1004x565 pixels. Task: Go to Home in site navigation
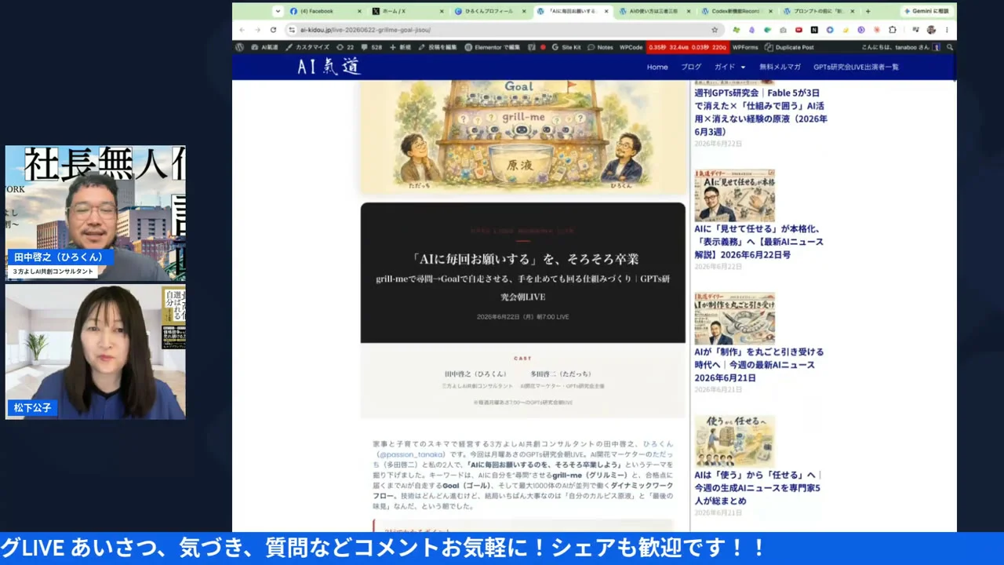pyautogui.click(x=657, y=67)
